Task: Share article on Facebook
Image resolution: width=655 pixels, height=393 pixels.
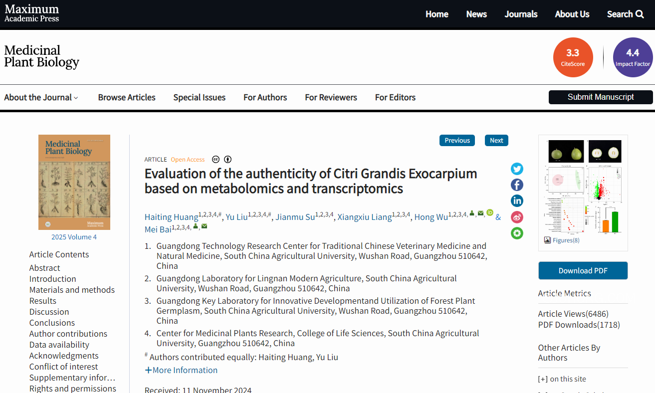Action: tap(517, 185)
